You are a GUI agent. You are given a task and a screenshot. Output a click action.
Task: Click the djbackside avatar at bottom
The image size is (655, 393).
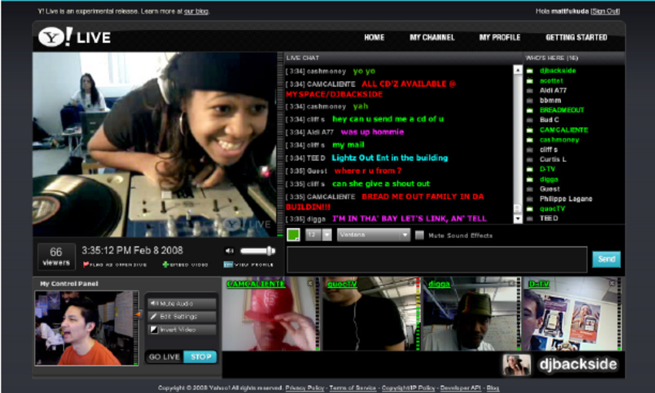tap(517, 364)
